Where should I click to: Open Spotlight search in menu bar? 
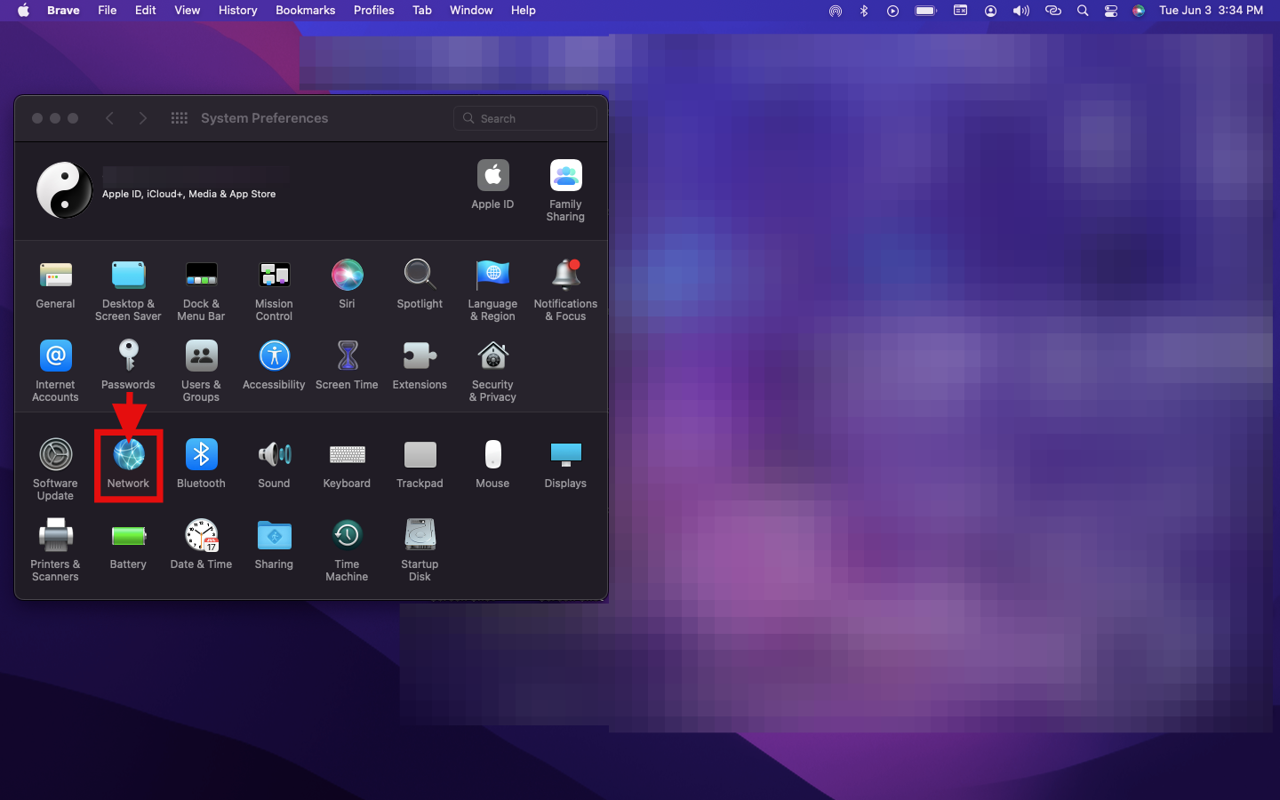(1083, 11)
